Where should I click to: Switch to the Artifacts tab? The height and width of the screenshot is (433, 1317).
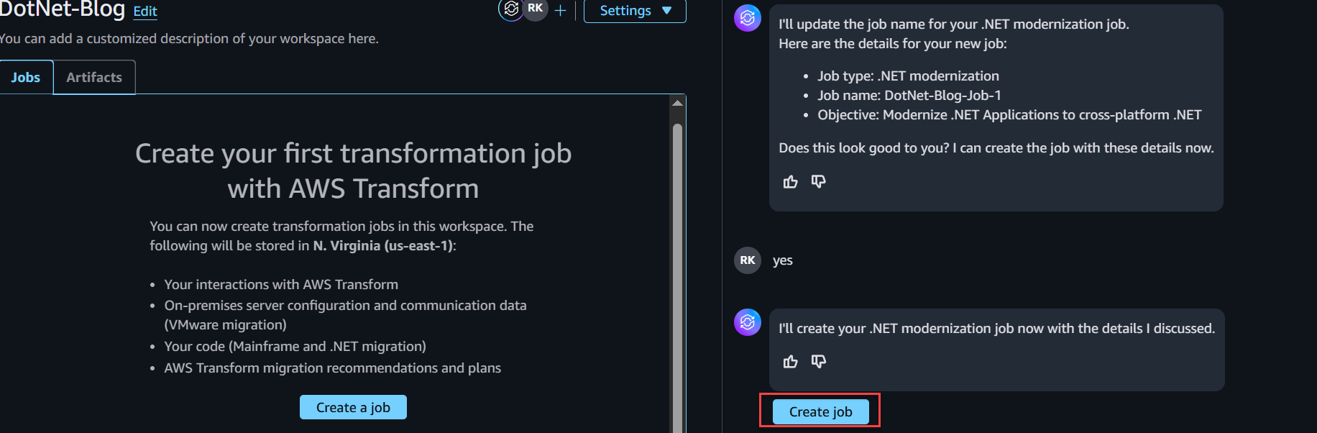94,77
